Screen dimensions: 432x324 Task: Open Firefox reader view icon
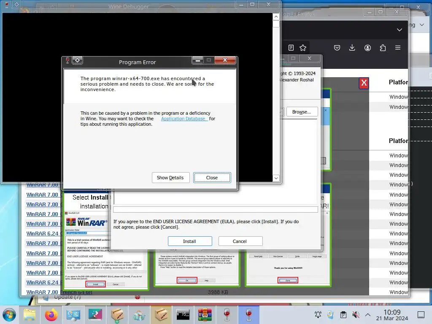click(x=291, y=48)
